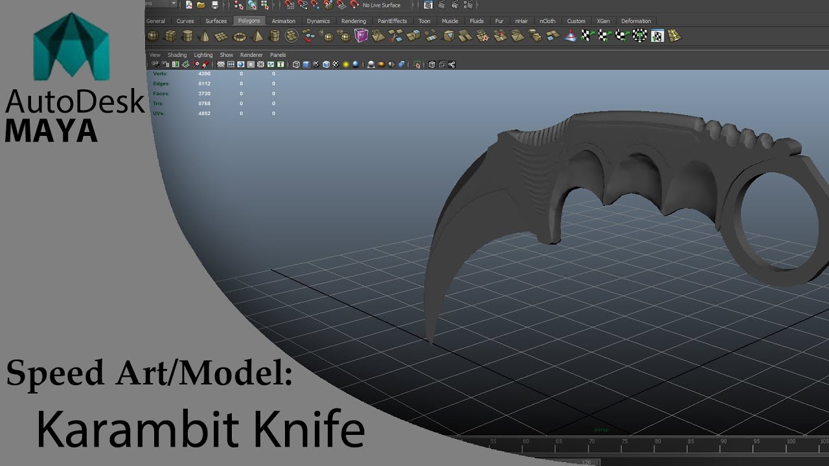Viewport: 829px width, 466px height.
Task: Switch to the Polygons shelf tab
Action: point(249,21)
